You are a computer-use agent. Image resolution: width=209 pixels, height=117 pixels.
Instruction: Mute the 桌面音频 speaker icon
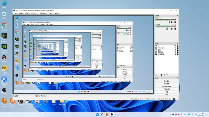coord(172,29)
